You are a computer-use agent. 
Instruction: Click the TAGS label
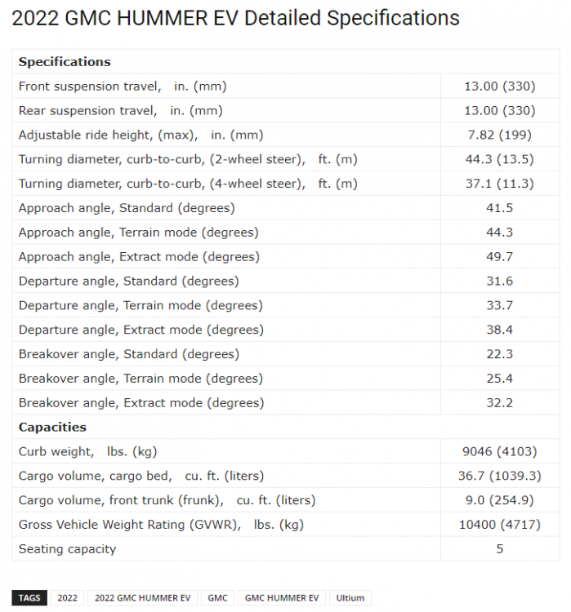(x=29, y=597)
